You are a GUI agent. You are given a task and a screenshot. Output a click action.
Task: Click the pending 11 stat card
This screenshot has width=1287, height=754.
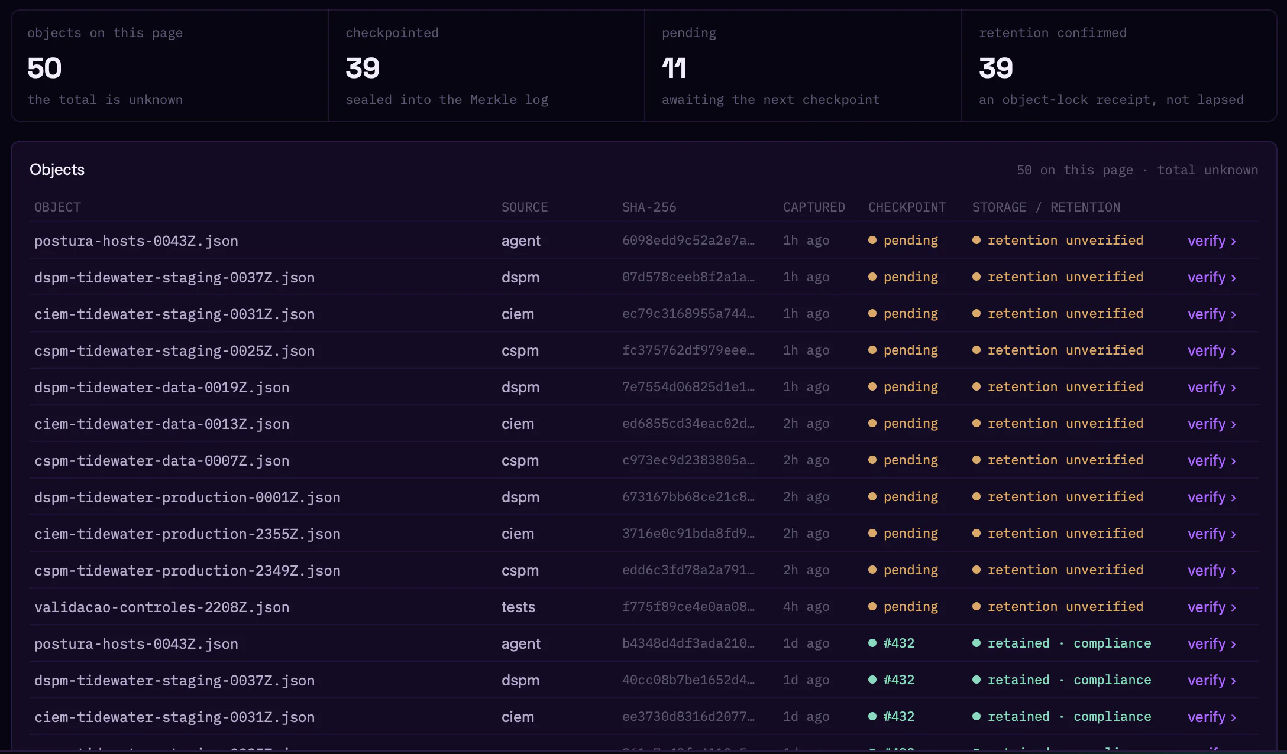[x=803, y=66]
